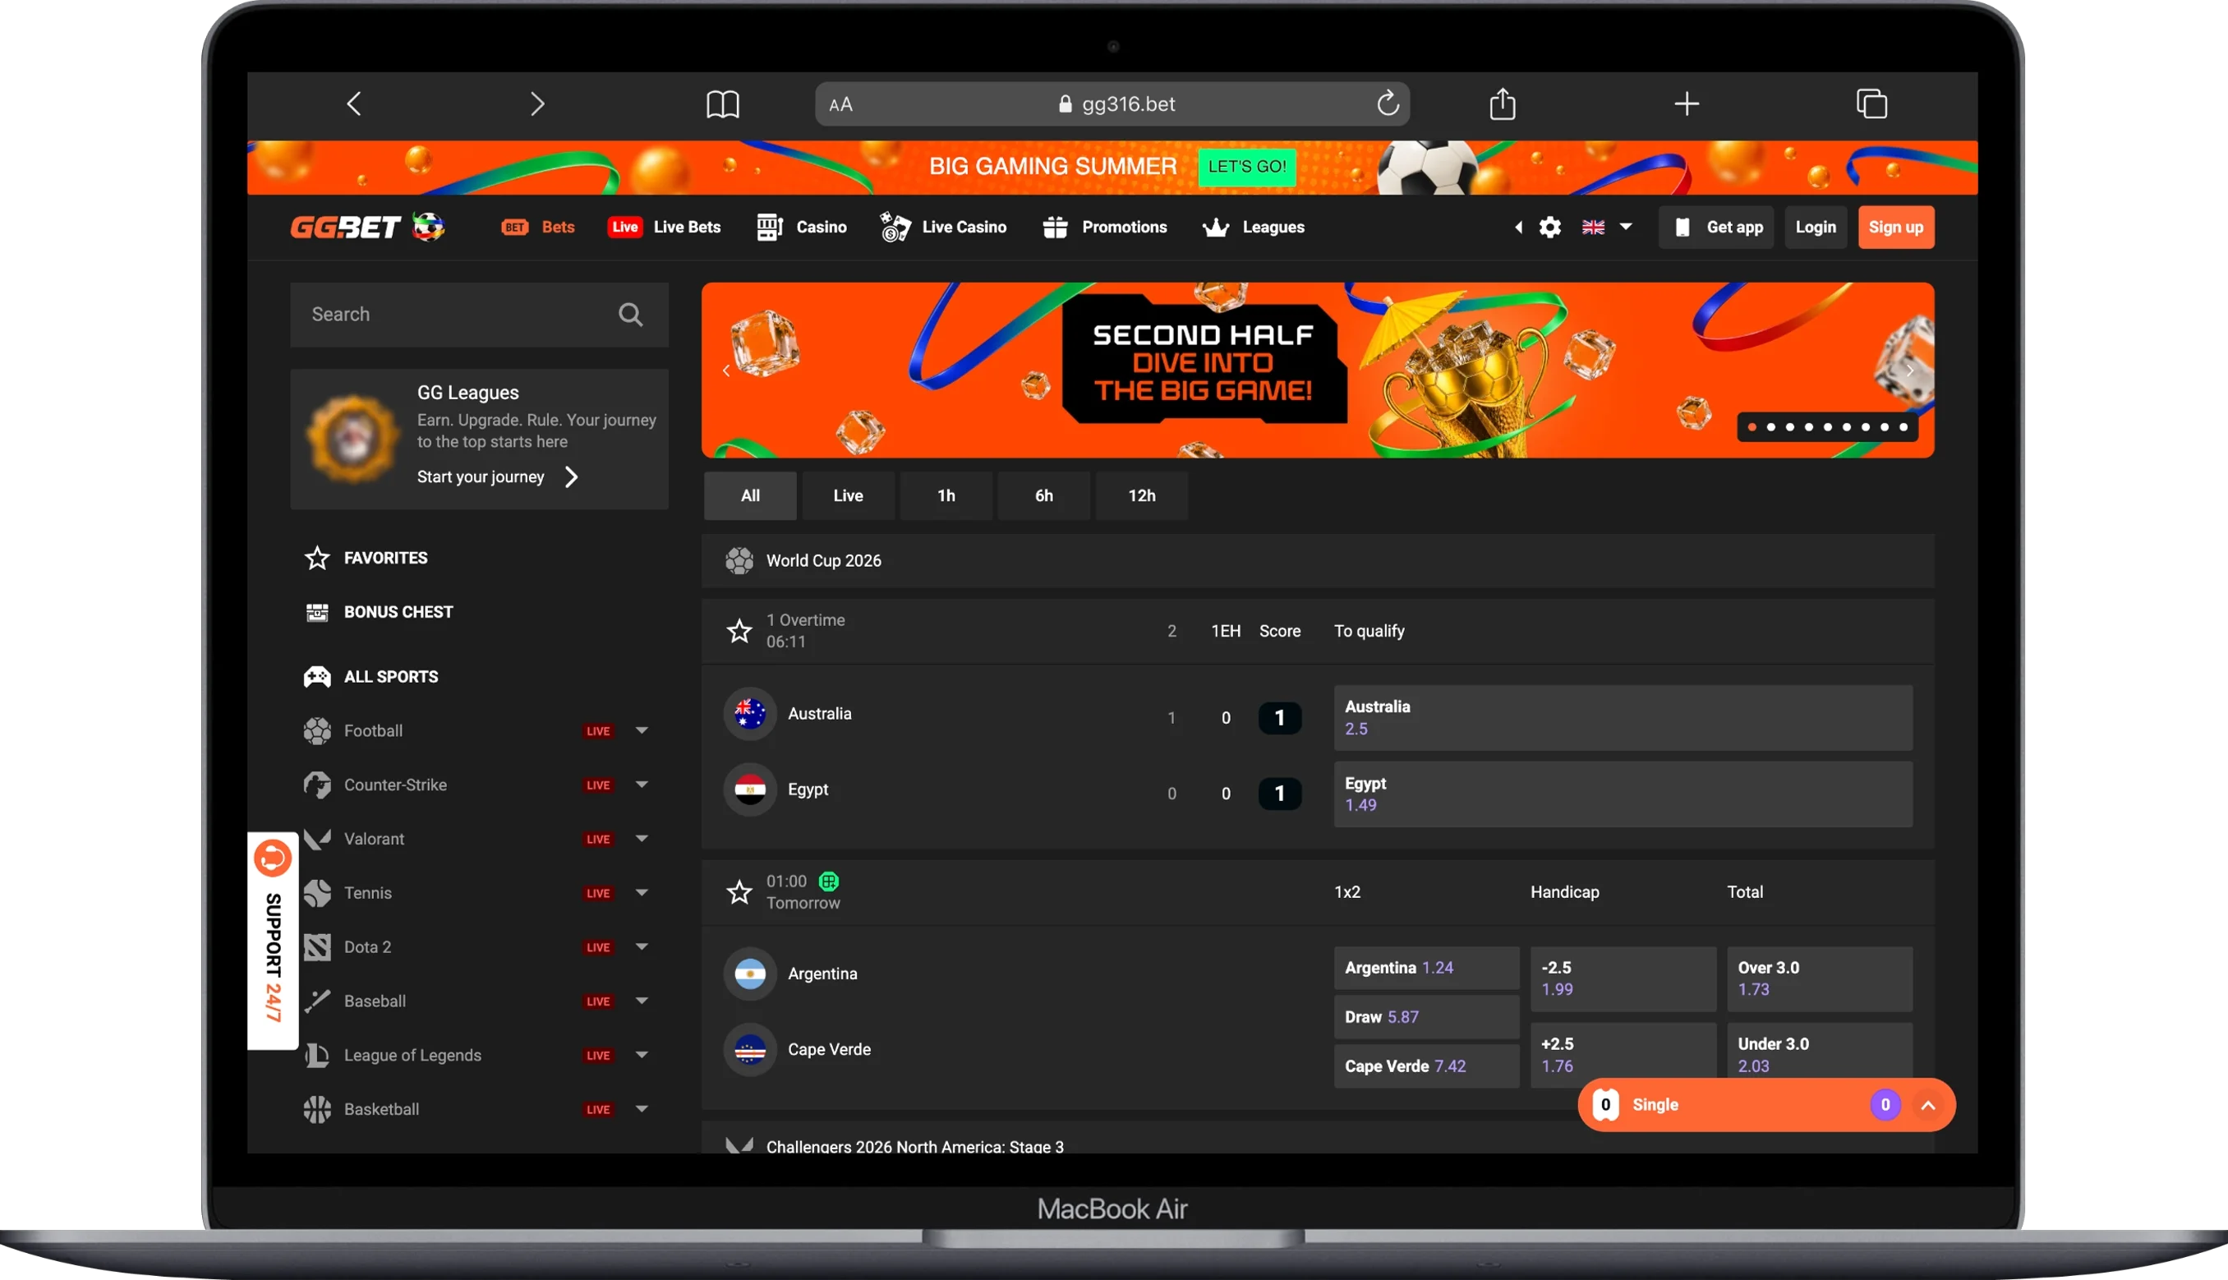Bet on Australia to qualify 2.5
The image size is (2228, 1280).
1623,717
